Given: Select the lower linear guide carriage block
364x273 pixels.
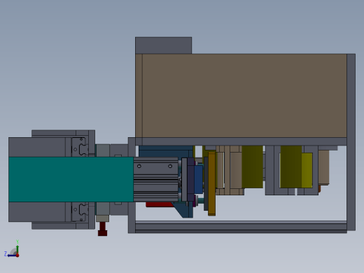Looking at the screenshot, I should click(x=80, y=212).
